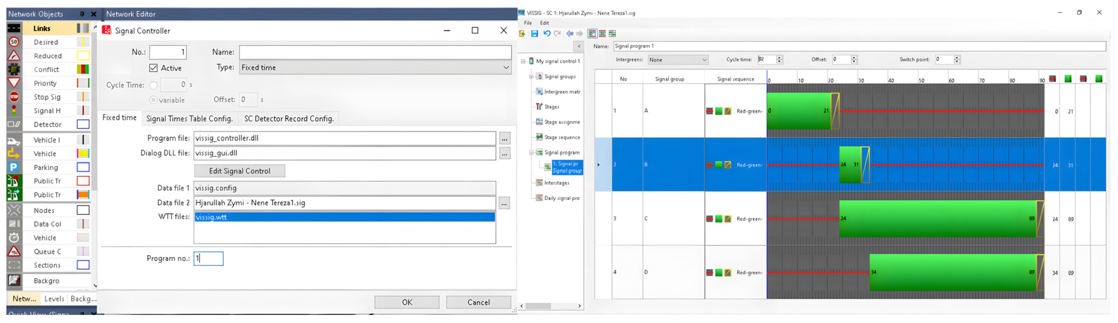Open the Type dropdown showing Fixed time
Screen dimensions: 1118x323
click(375, 68)
